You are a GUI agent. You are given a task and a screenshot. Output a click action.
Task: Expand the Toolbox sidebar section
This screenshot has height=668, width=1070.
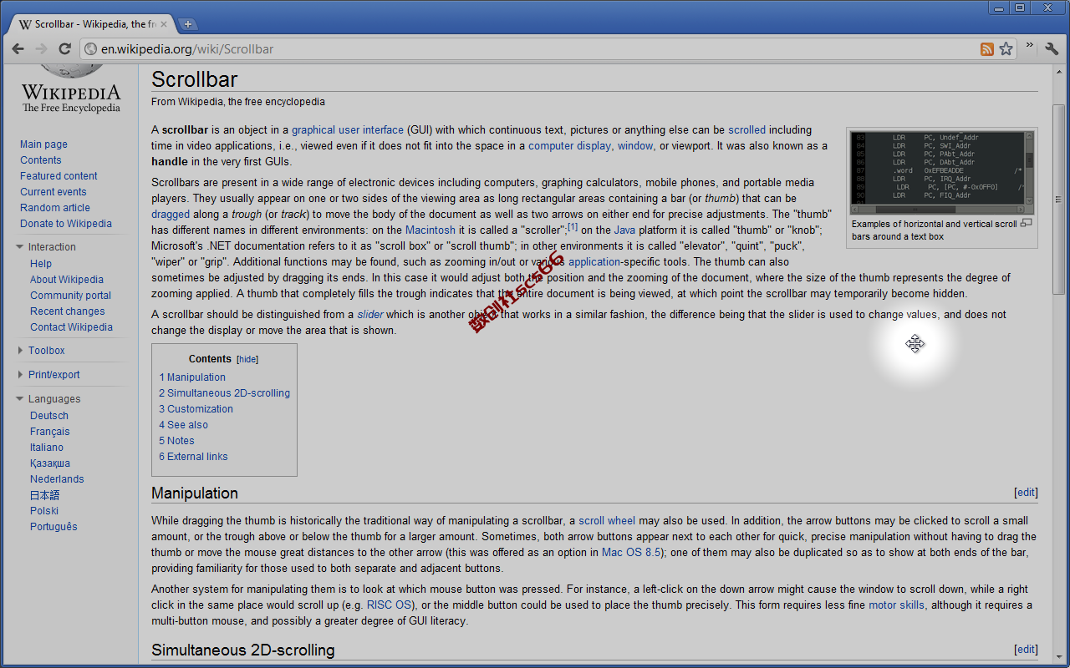pos(20,351)
